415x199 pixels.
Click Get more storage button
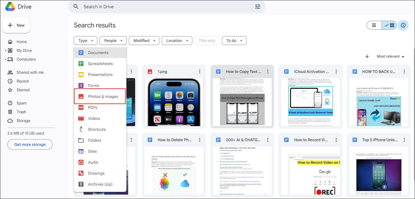tap(30, 144)
